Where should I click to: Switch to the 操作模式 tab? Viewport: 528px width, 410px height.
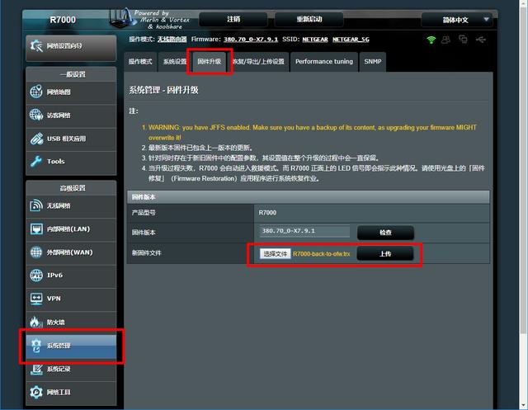[x=140, y=62]
